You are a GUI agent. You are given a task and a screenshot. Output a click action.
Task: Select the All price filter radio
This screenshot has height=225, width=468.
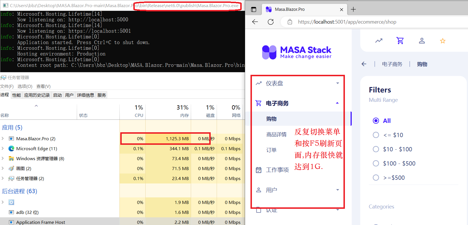tap(376, 121)
